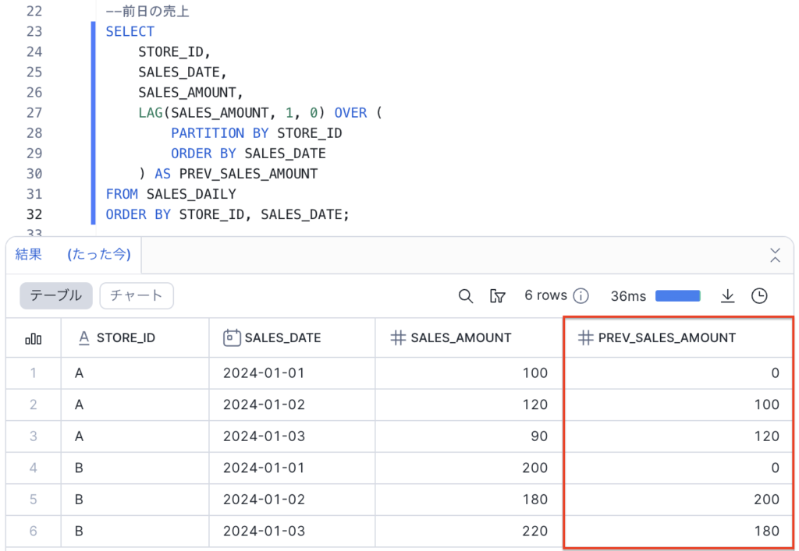
Task: Click the 36ms execution time text
Action: pos(628,296)
